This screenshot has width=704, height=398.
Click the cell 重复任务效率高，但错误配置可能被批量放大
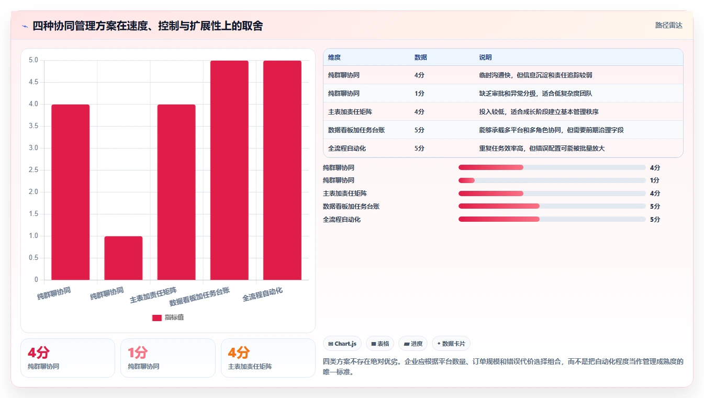click(542, 149)
